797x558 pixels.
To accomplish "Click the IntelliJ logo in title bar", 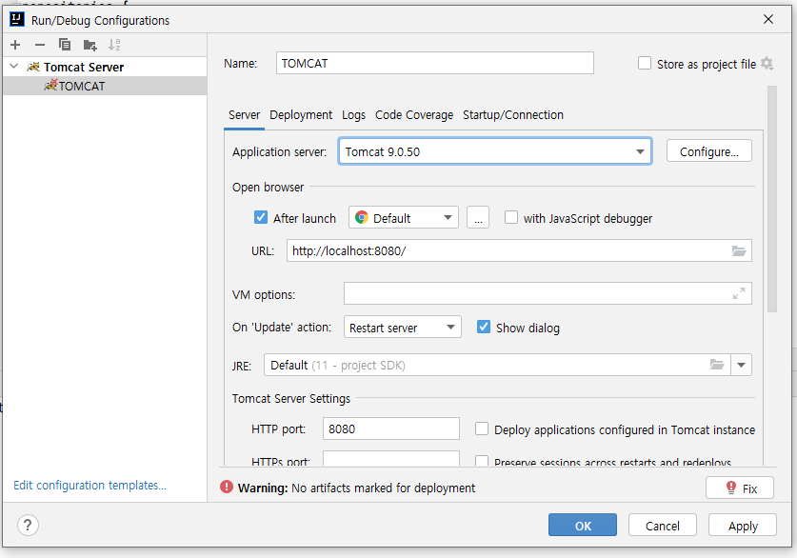I will pos(17,19).
